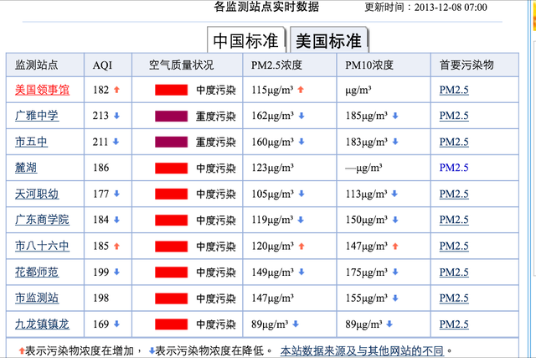Click the AQI column header
The image size is (536, 358).
(102, 65)
